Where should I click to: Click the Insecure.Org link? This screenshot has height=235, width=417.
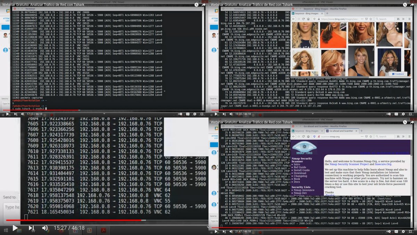pos(383,164)
